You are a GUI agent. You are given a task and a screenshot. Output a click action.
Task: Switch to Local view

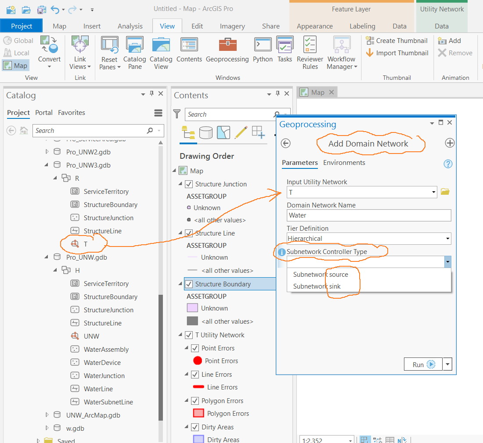coord(16,53)
